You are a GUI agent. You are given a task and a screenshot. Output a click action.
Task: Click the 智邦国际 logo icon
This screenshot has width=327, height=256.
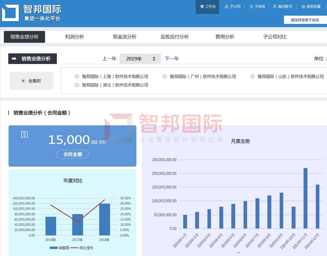pos(10,13)
